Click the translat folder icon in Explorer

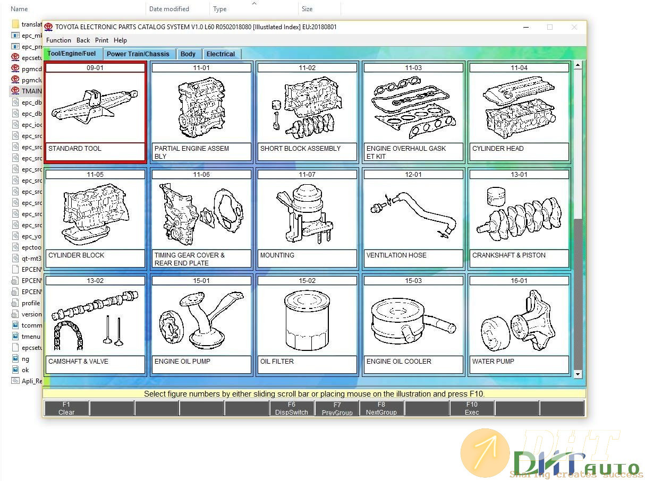[15, 24]
